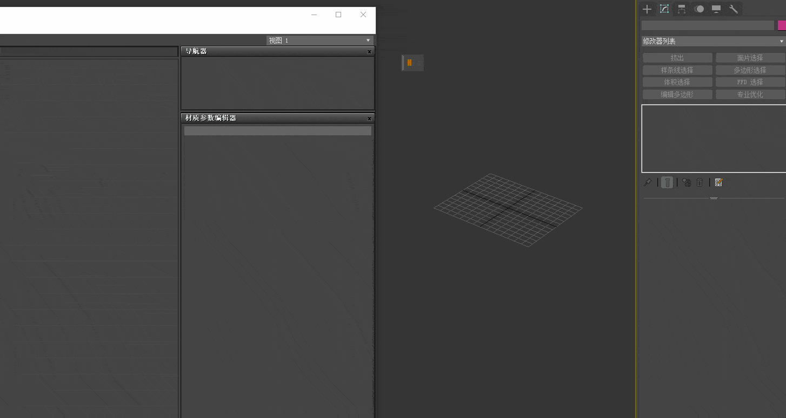The width and height of the screenshot is (786, 418).
Task: Click the pink object color swatch
Action: (x=782, y=25)
